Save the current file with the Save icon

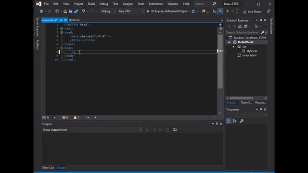71,12
